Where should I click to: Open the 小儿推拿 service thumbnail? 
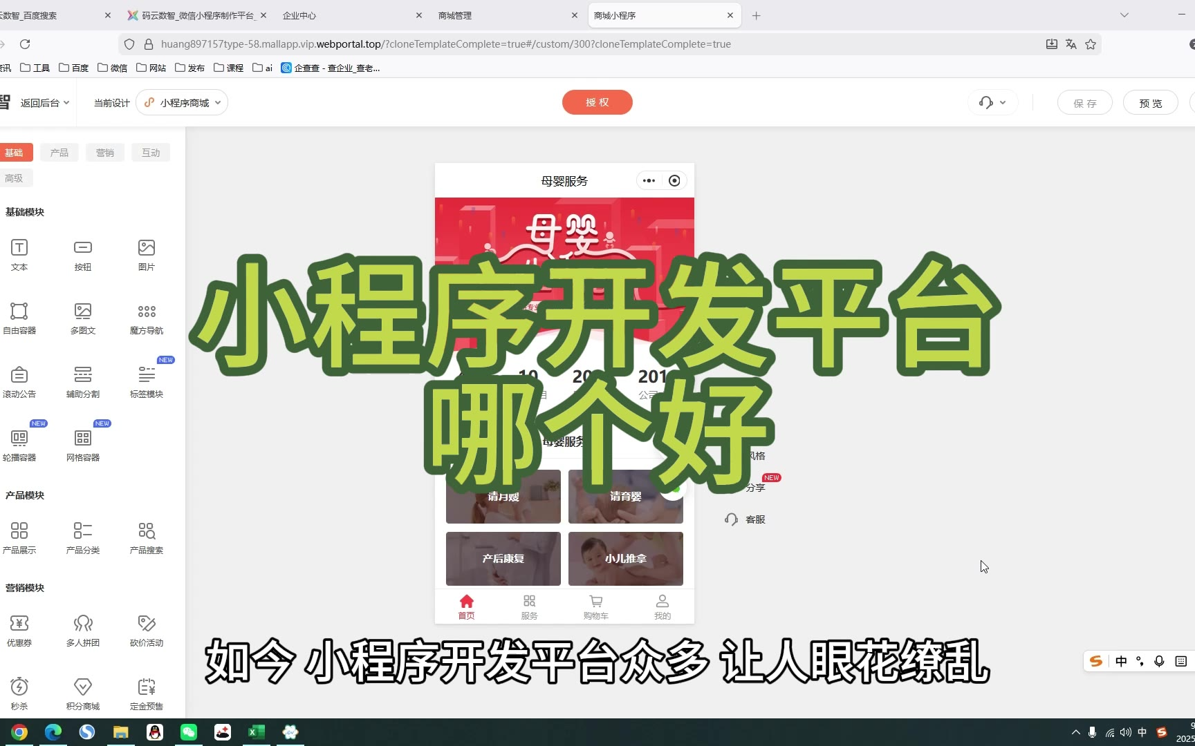[x=626, y=559]
